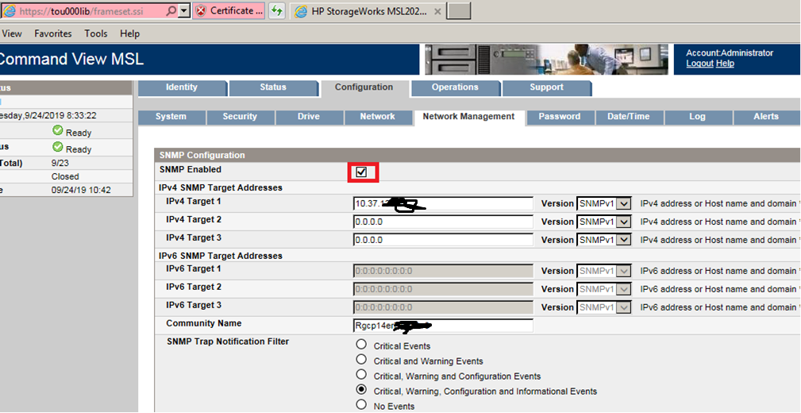
Task: Click the red Certificate error shield icon
Action: pyautogui.click(x=201, y=10)
